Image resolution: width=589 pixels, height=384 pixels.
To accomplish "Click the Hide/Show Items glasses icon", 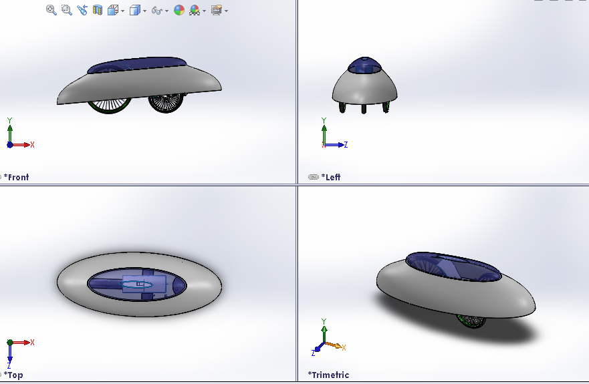I will 157,11.
